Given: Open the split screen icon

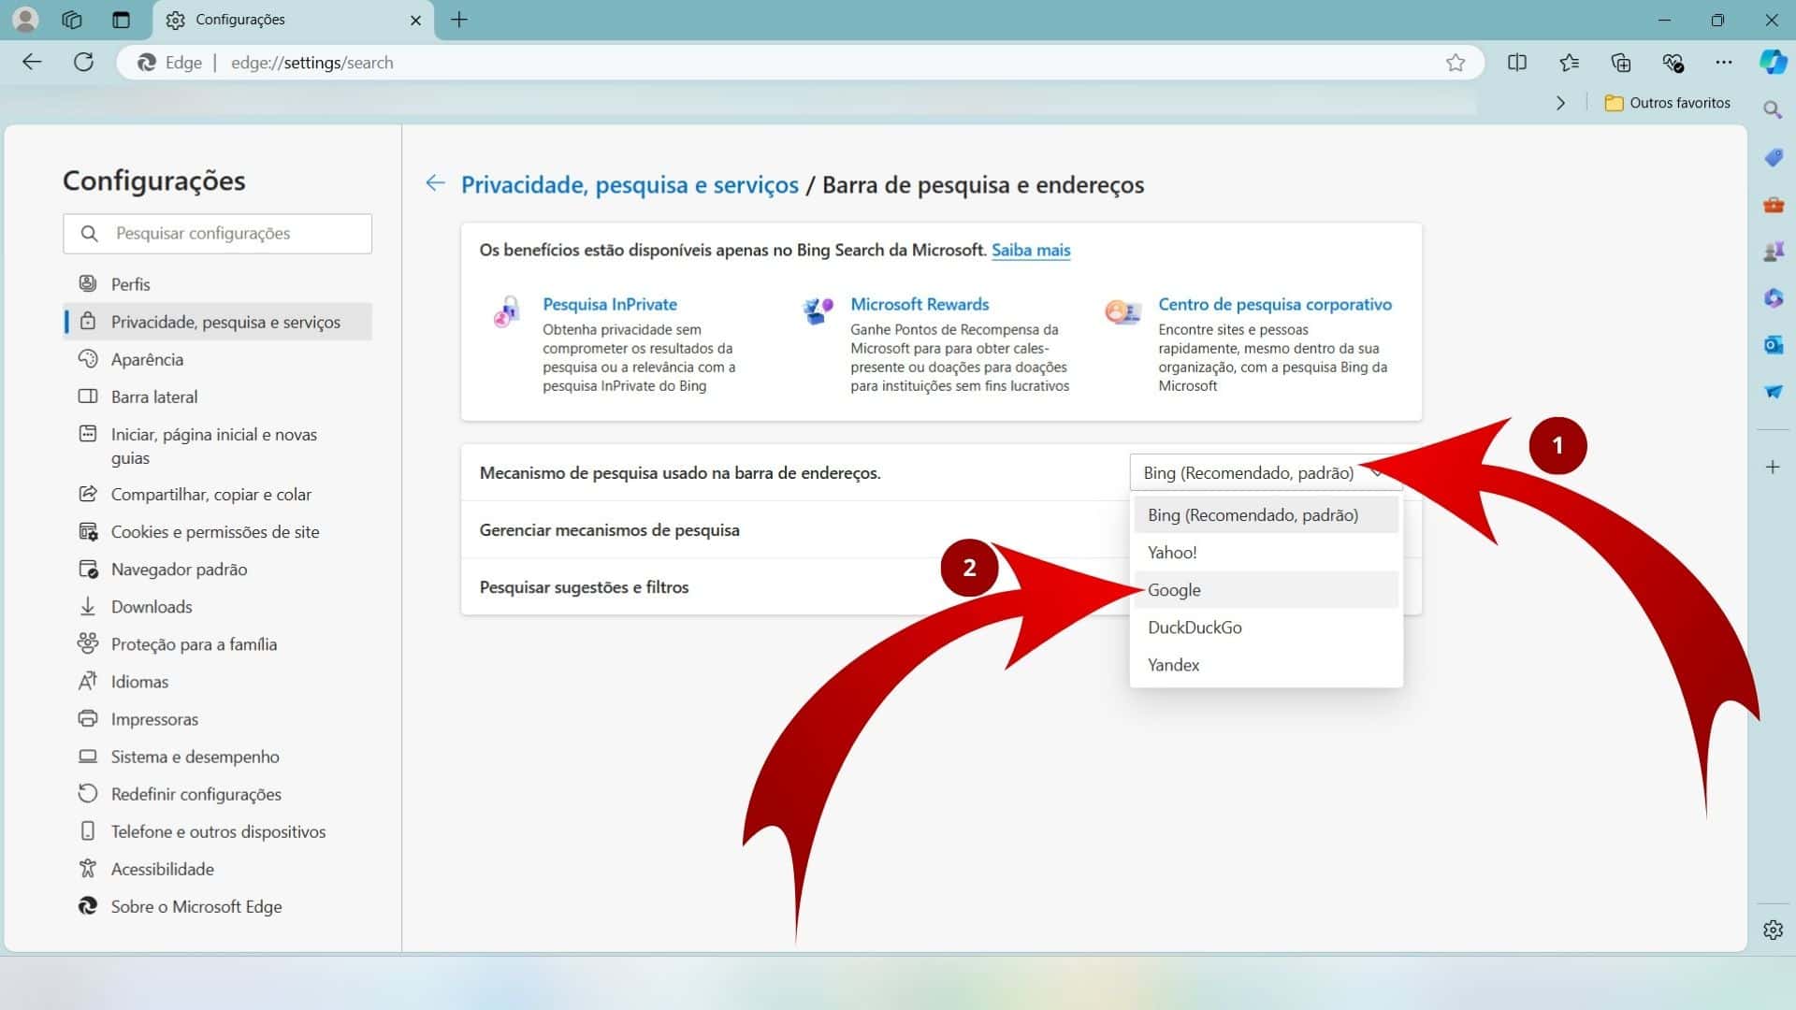Looking at the screenshot, I should point(1517,63).
